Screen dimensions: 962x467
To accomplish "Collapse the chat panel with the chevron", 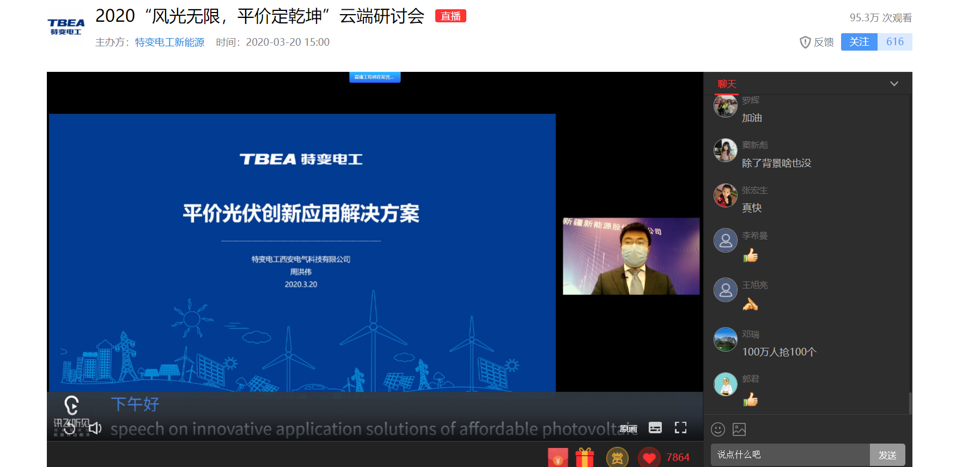I will coord(894,84).
